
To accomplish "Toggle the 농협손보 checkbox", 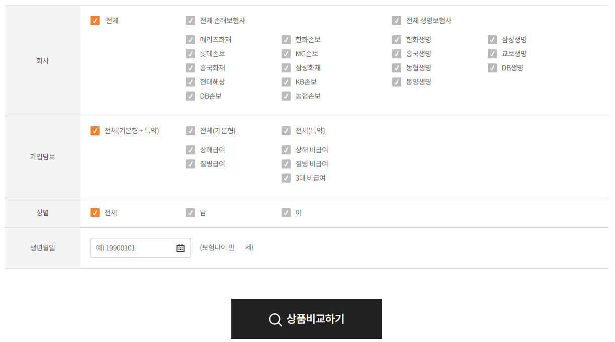I will point(286,96).
